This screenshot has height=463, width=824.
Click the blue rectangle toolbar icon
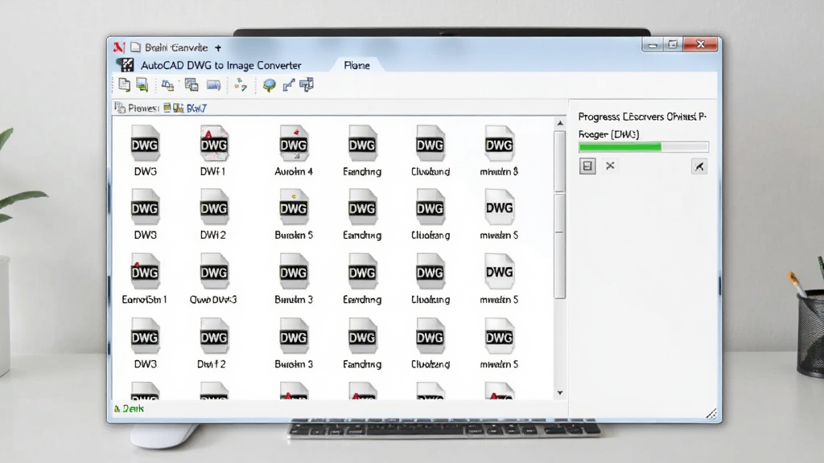click(213, 85)
